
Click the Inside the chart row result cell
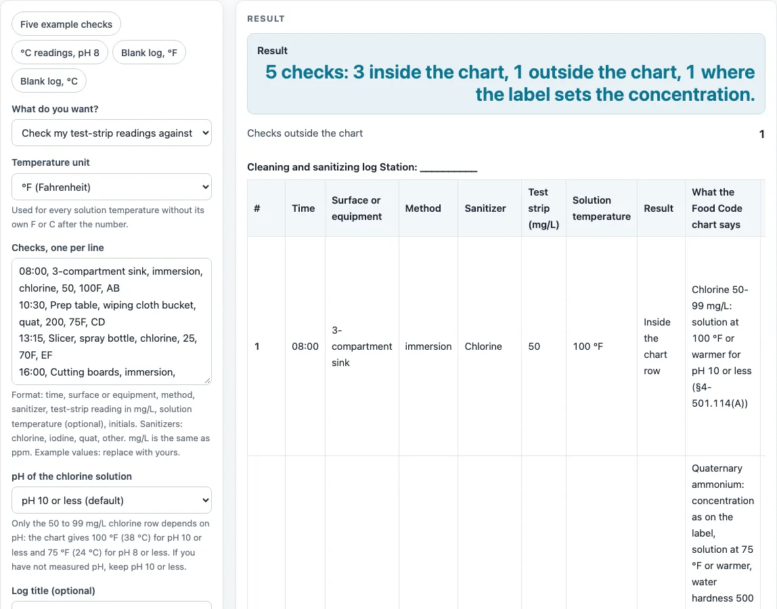tap(661, 346)
